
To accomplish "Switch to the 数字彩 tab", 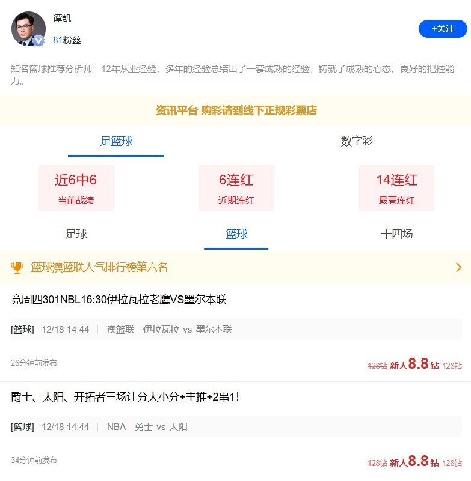I will pyautogui.click(x=357, y=141).
